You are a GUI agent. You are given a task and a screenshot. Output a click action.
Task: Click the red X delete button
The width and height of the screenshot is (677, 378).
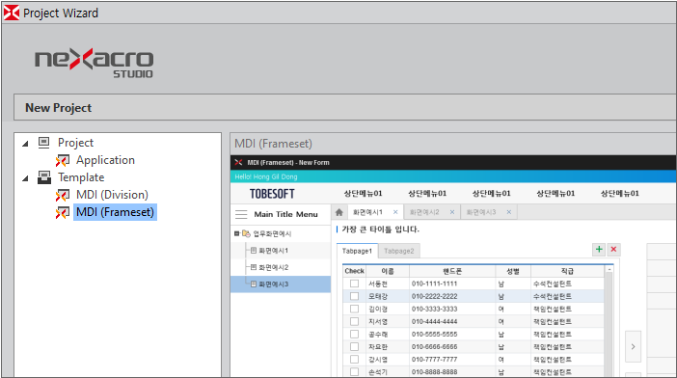click(x=613, y=249)
